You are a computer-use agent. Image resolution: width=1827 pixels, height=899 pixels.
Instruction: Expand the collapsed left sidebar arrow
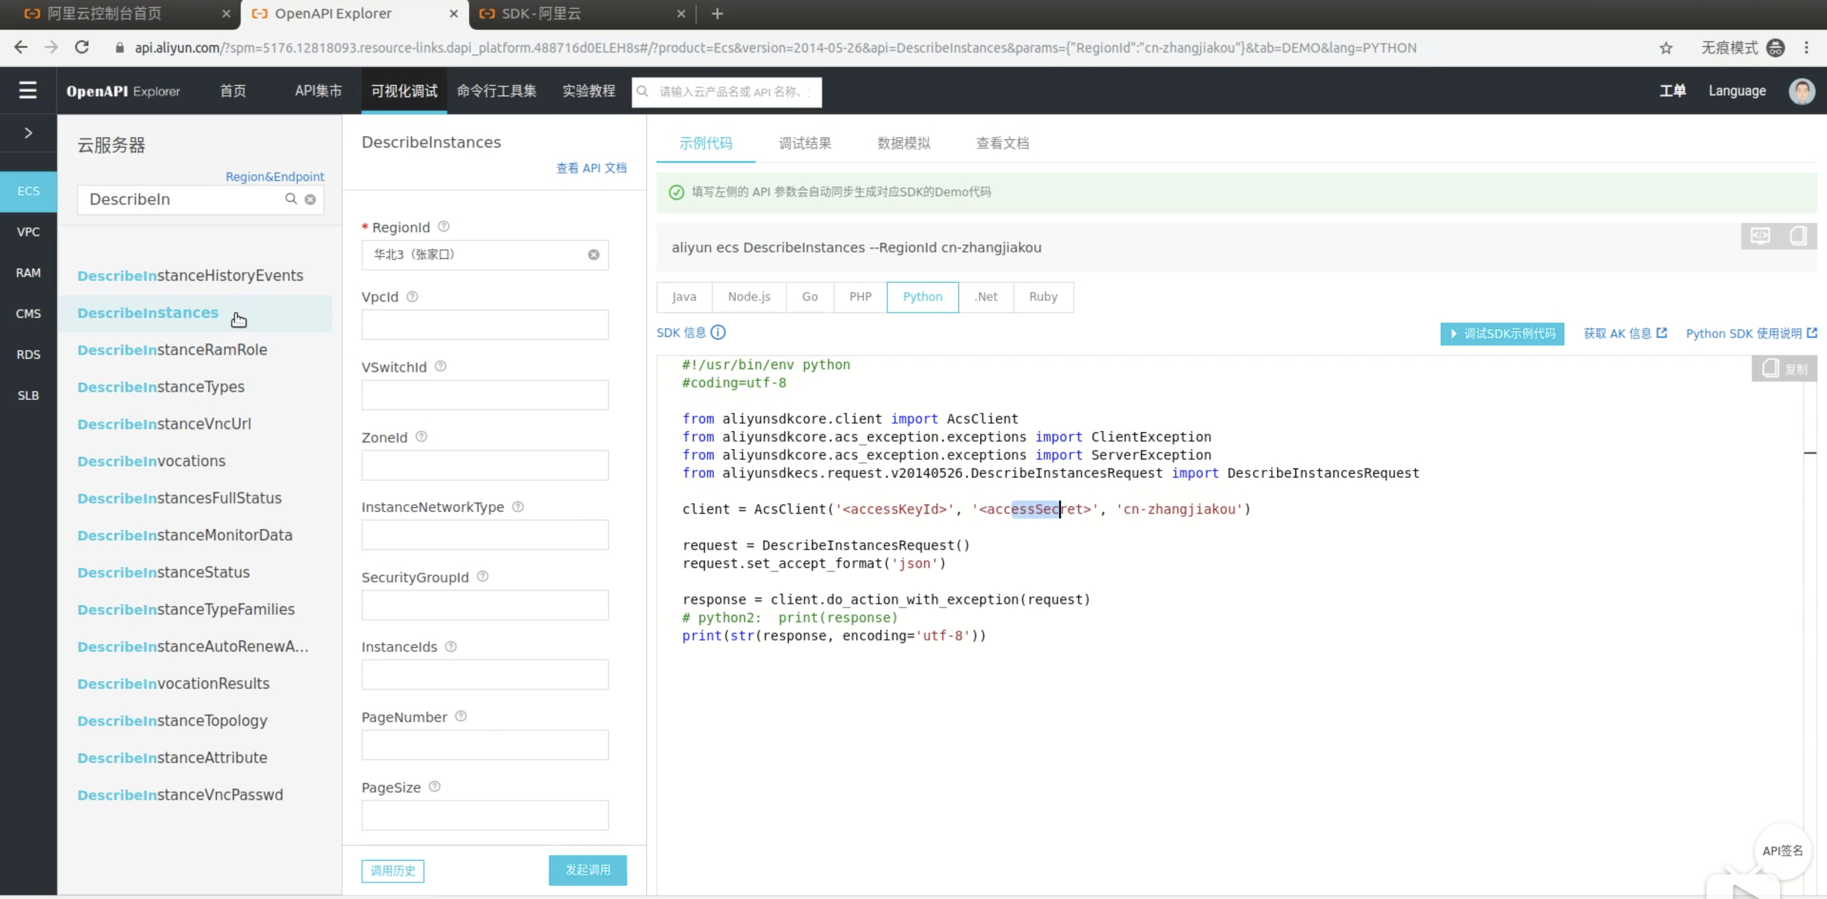pos(29,133)
